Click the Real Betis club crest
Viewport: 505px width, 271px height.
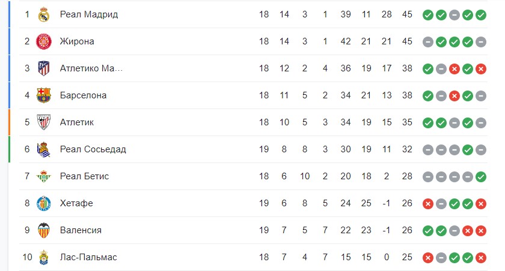(x=43, y=176)
